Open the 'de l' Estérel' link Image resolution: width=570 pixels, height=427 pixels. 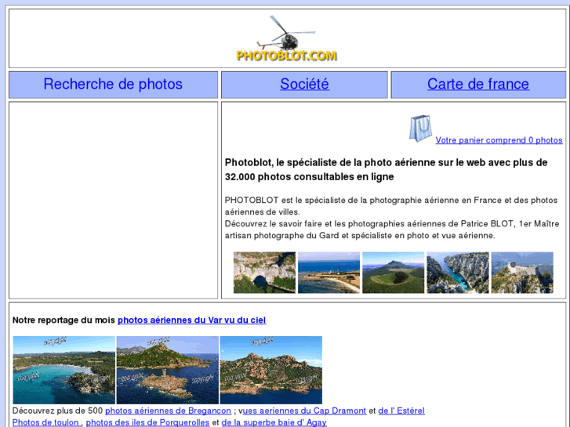(x=401, y=411)
